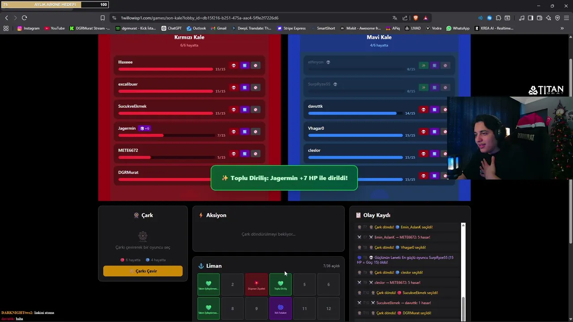Click the purple icon in davuttk's row
Image resolution: width=573 pixels, height=322 pixels.
434,110
